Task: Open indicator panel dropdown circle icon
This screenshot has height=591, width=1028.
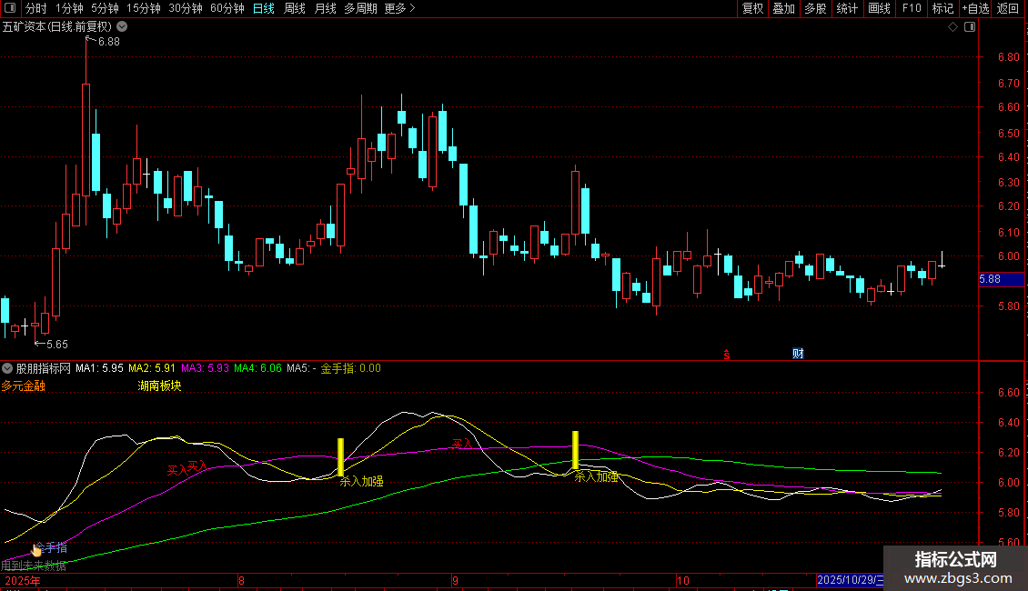Action: point(7,368)
